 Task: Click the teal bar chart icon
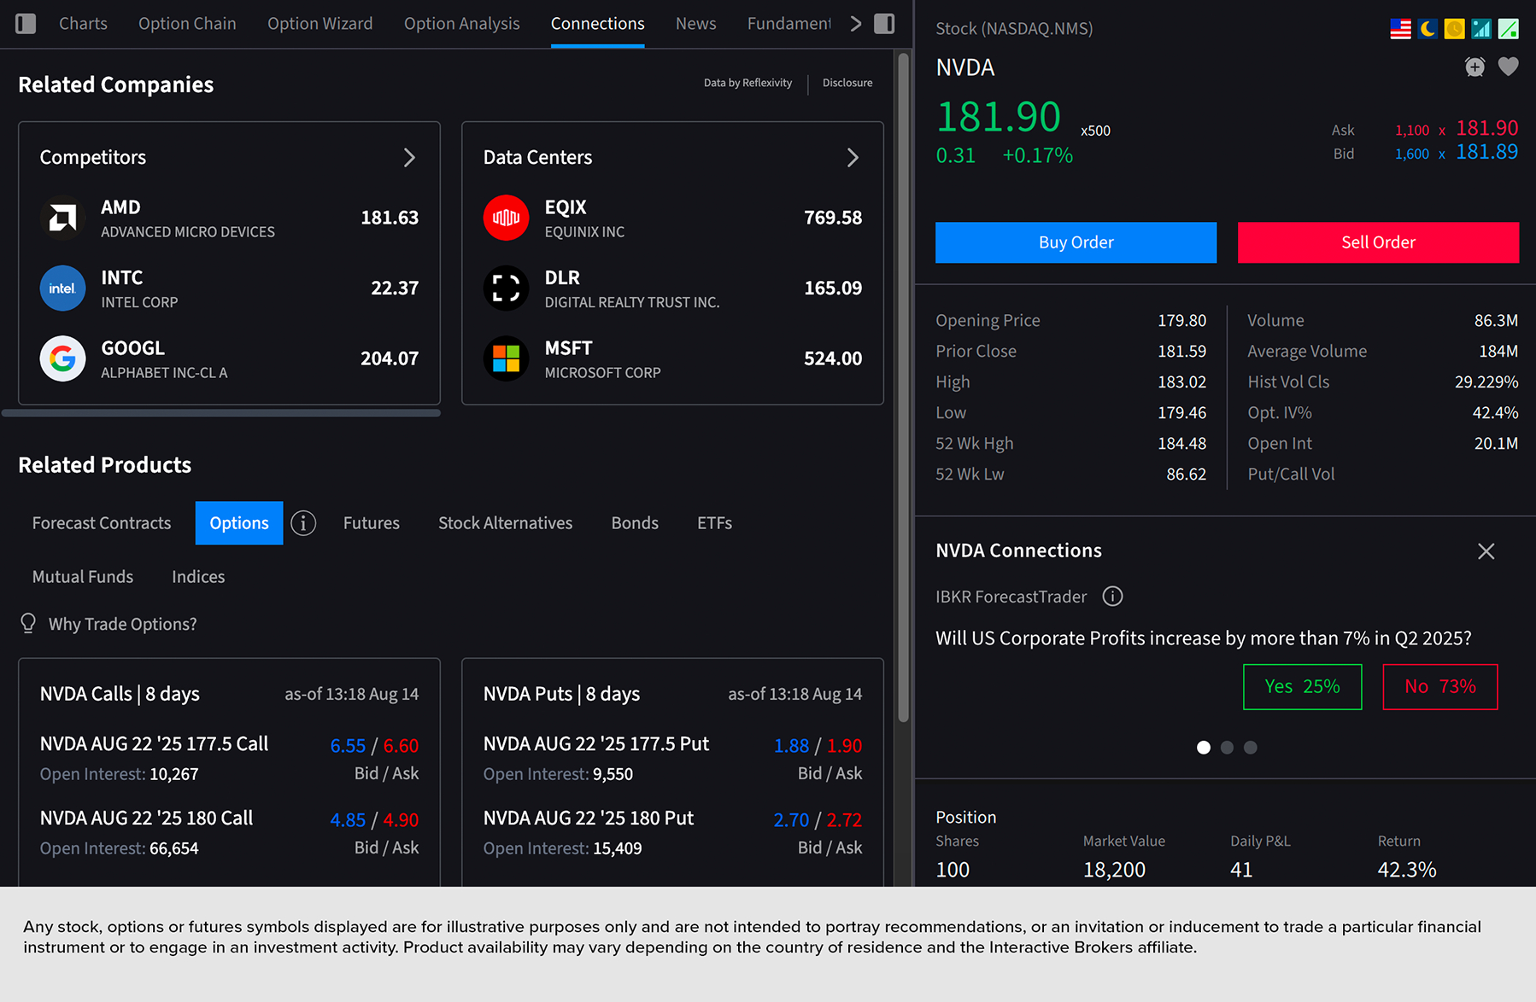1481,29
